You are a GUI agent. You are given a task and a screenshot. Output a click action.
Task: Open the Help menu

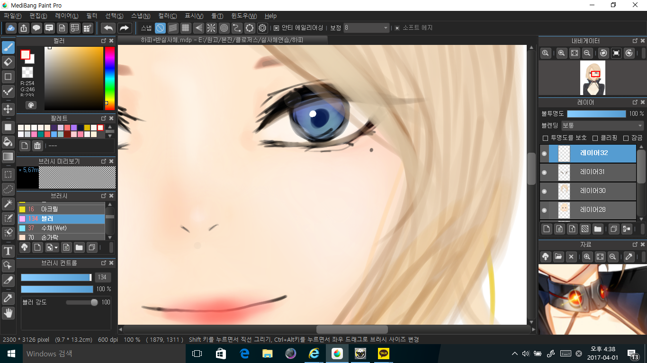coord(270,16)
